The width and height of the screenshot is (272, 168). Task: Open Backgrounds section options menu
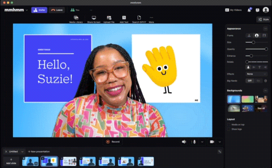(x=266, y=90)
